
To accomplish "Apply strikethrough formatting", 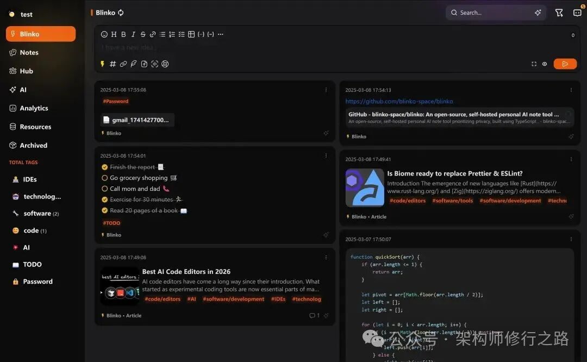I will tap(143, 34).
